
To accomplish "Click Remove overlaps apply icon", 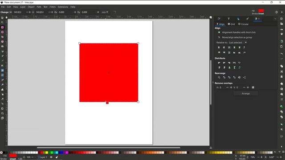I will (253, 88).
